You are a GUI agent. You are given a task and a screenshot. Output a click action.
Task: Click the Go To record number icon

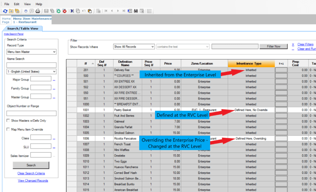130,11
